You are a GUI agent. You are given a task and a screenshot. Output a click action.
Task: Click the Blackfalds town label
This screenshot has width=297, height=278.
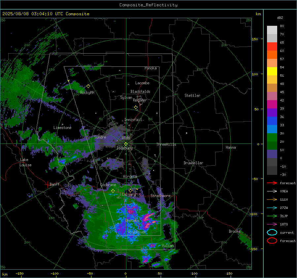tap(140, 92)
